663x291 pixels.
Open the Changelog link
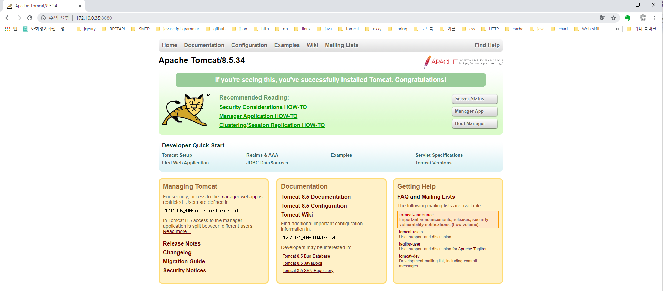click(177, 253)
